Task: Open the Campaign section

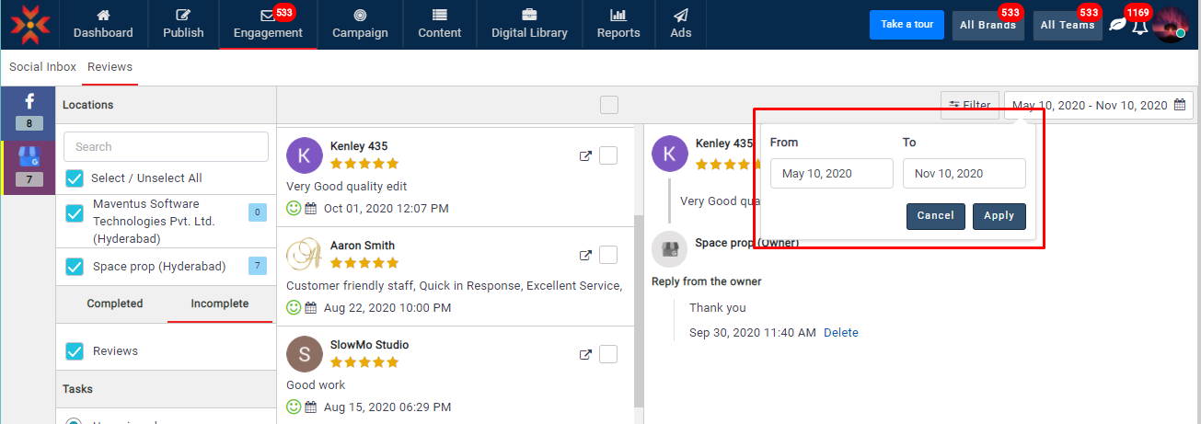Action: pyautogui.click(x=360, y=25)
